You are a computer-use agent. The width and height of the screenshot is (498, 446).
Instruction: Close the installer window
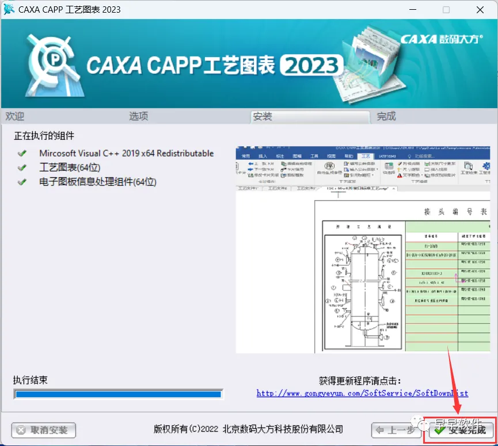pyautogui.click(x=480, y=10)
